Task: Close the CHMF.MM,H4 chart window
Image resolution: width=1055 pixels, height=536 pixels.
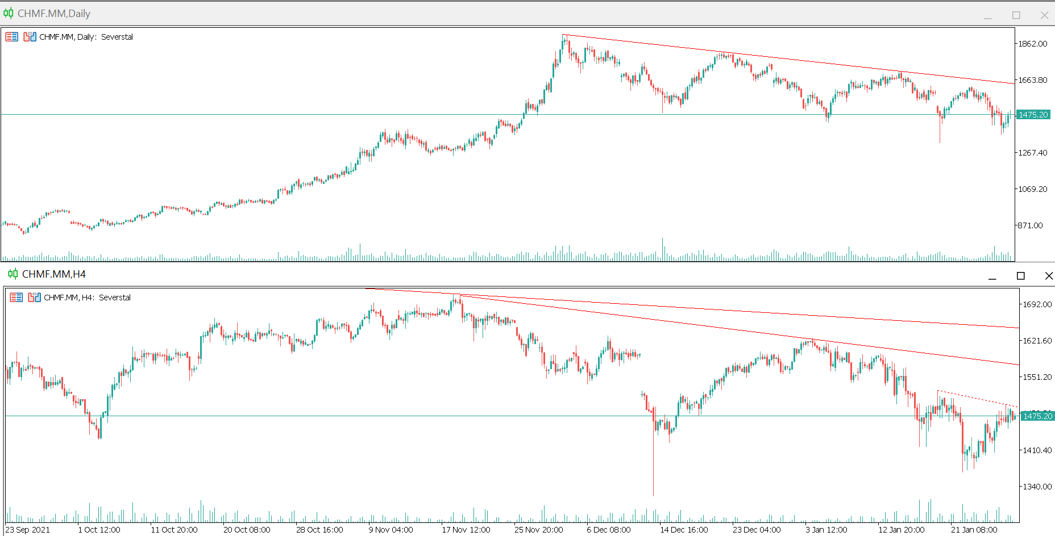Action: [x=1049, y=276]
